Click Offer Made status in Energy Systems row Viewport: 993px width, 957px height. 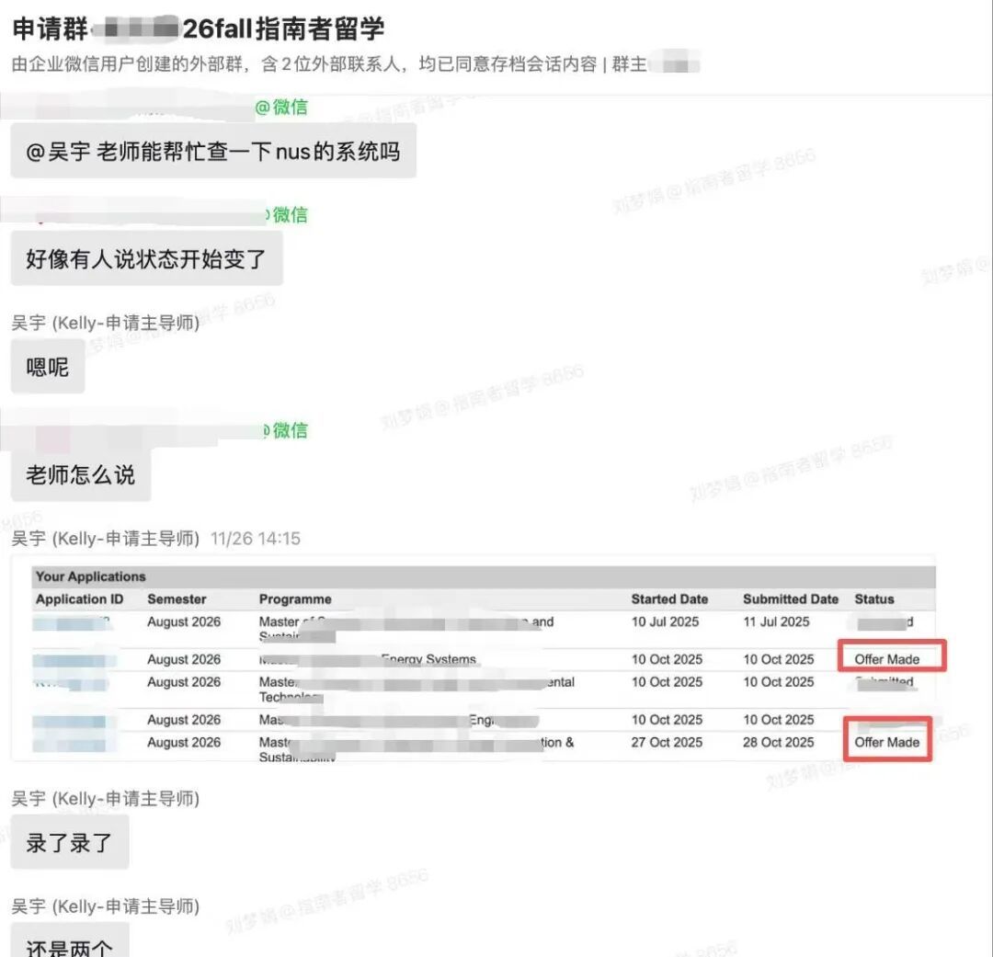pos(886,659)
